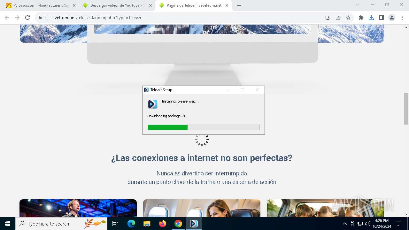Launch Firefox from taskbar
Viewport: 409px width, 230px height.
click(163, 224)
